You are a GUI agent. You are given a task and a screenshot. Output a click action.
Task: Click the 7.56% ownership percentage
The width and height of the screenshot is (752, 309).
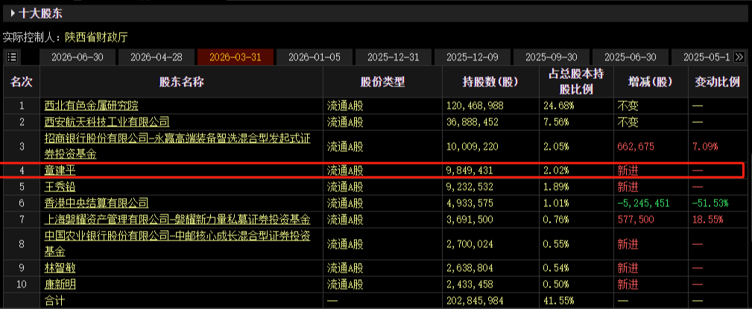(555, 121)
